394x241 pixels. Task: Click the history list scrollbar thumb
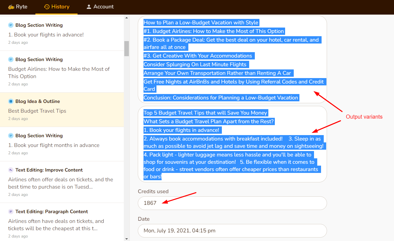click(x=126, y=49)
